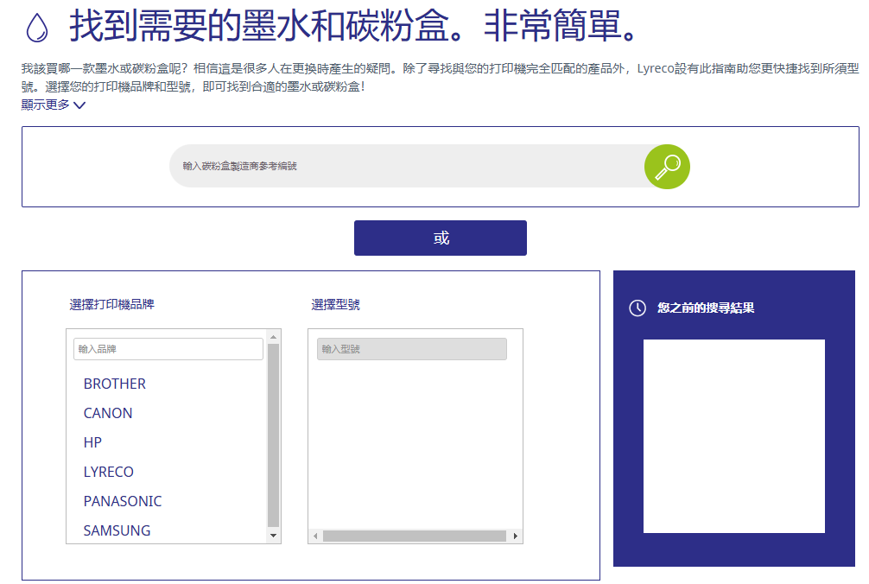The height and width of the screenshot is (584, 869).
Task: Click the clock icon in previous searches
Action: (637, 308)
